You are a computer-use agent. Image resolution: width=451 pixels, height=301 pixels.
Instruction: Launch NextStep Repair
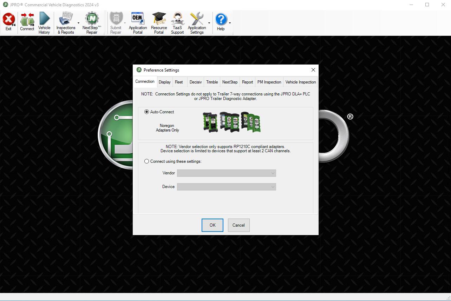[91, 22]
